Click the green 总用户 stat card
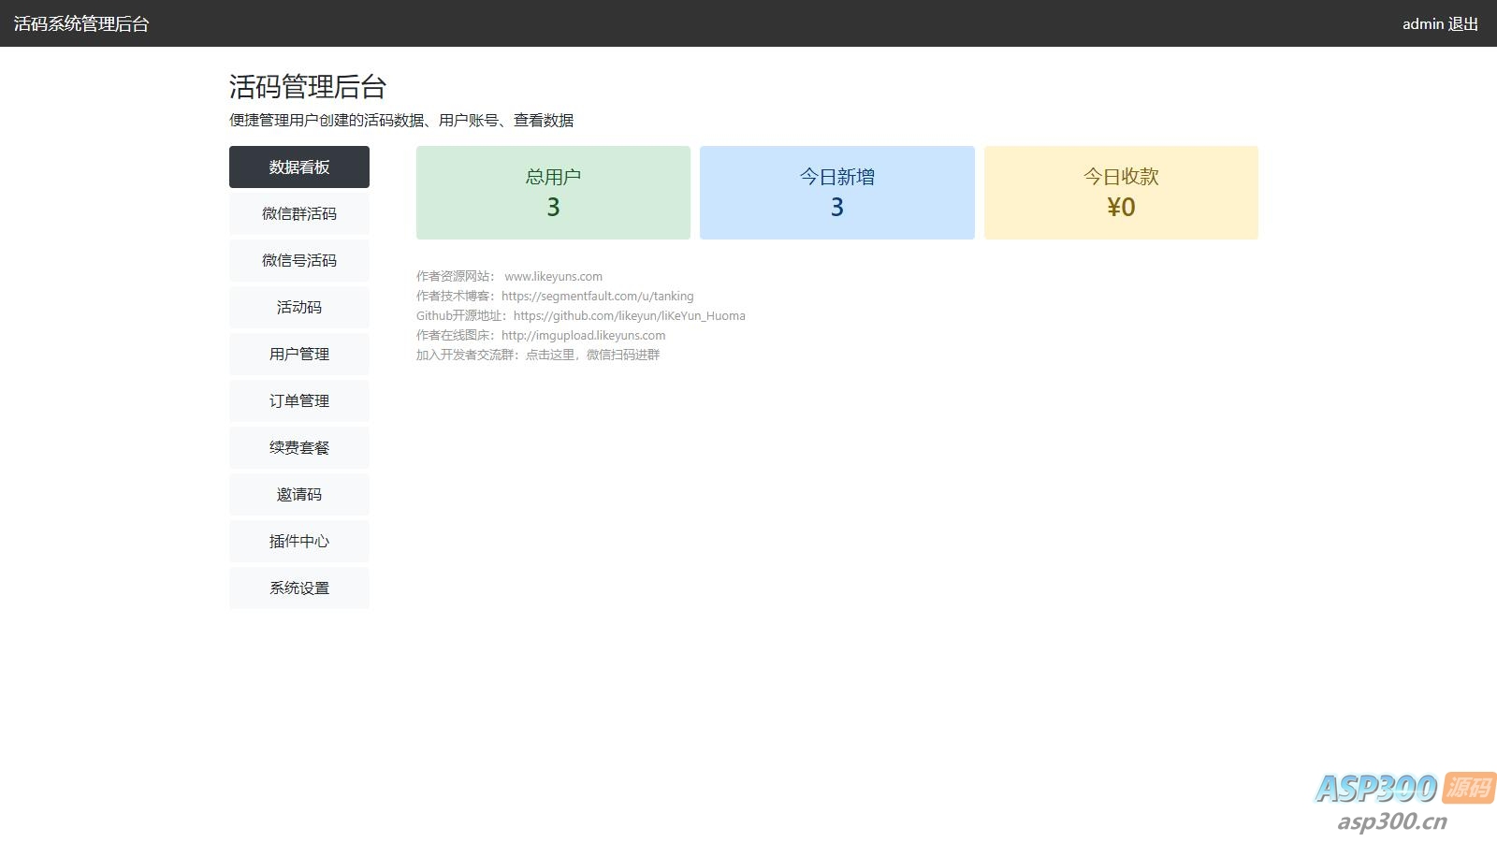 click(x=553, y=193)
